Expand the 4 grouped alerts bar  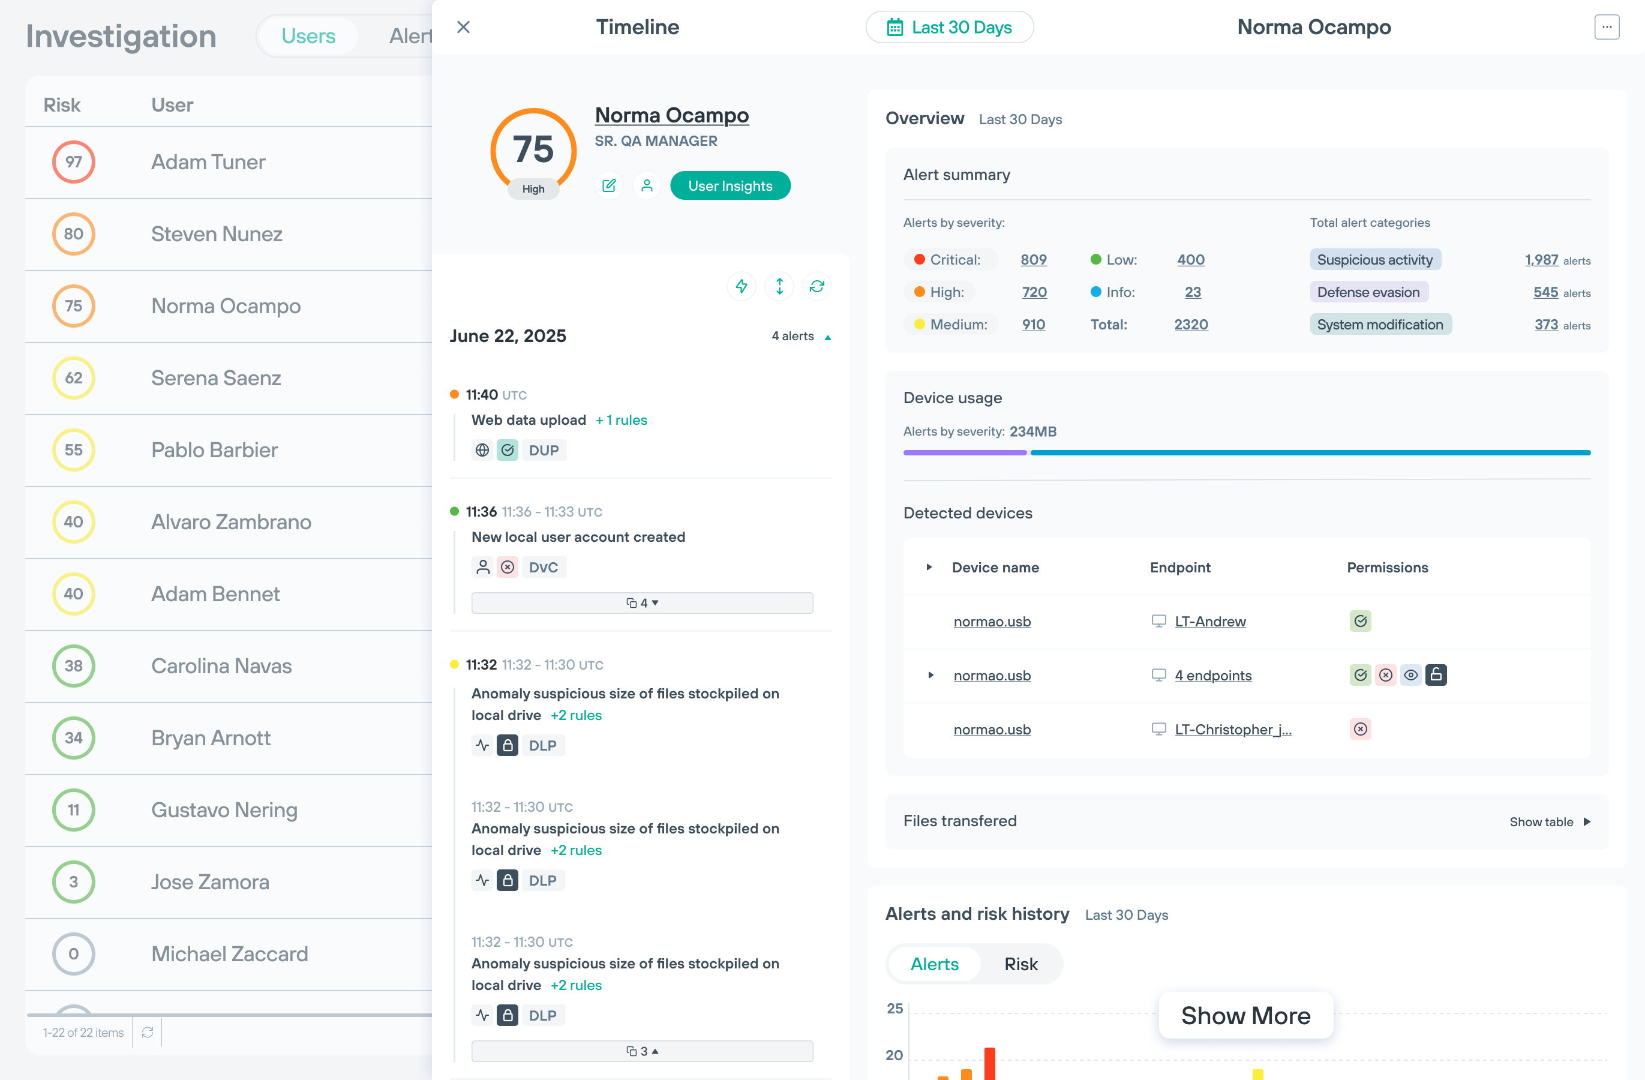tap(641, 603)
